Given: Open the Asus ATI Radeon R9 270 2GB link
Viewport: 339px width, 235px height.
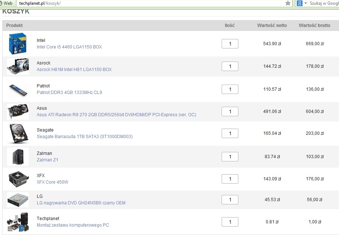Looking at the screenshot, I should (x=116, y=114).
